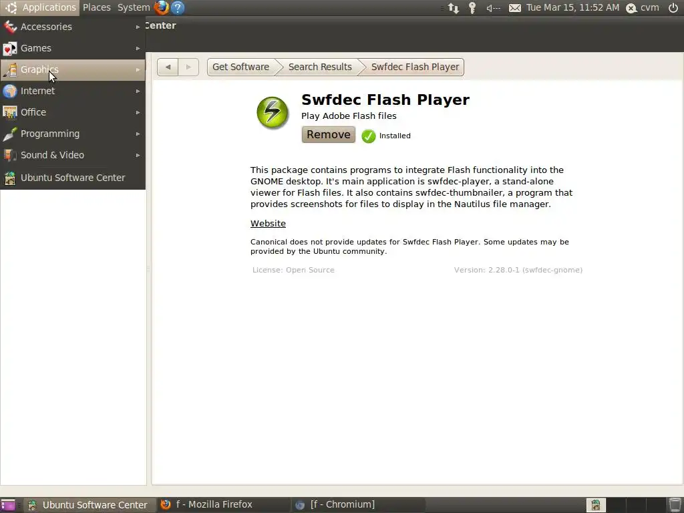Click the Games cards icon

9,48
